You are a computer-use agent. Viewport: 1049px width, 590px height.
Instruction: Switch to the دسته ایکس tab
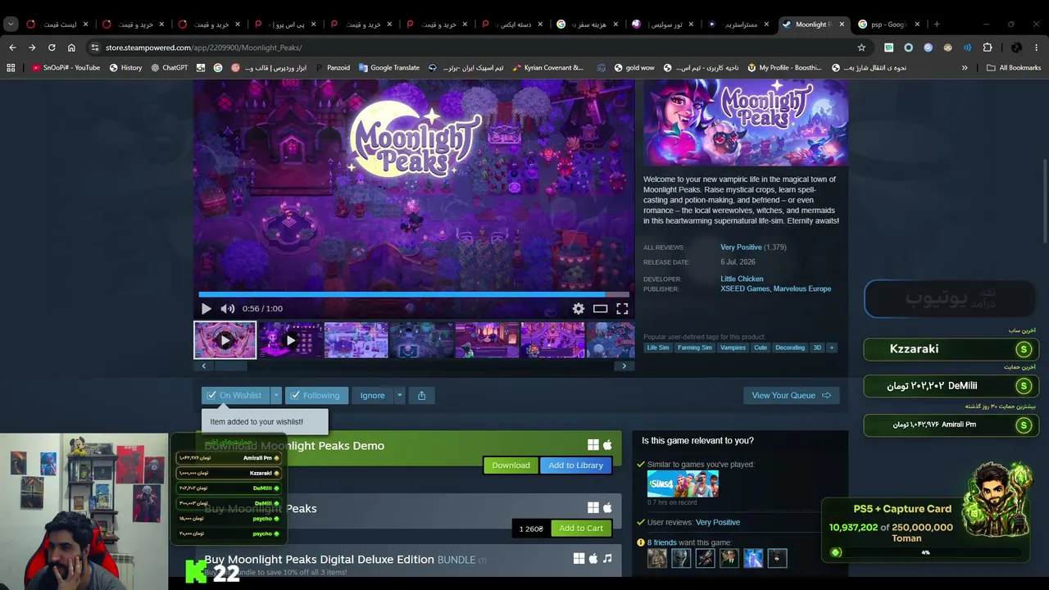point(511,24)
